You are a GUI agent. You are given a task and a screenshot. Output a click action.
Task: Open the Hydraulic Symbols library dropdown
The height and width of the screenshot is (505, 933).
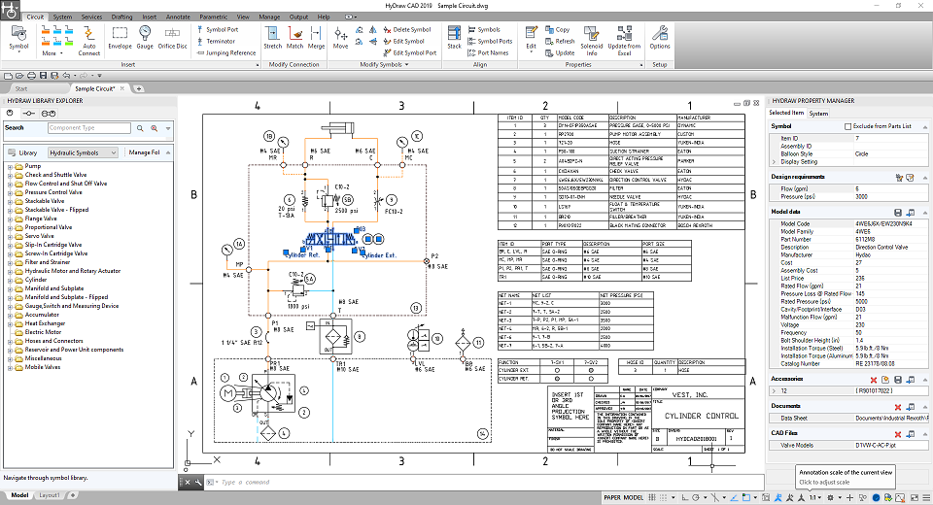(83, 152)
